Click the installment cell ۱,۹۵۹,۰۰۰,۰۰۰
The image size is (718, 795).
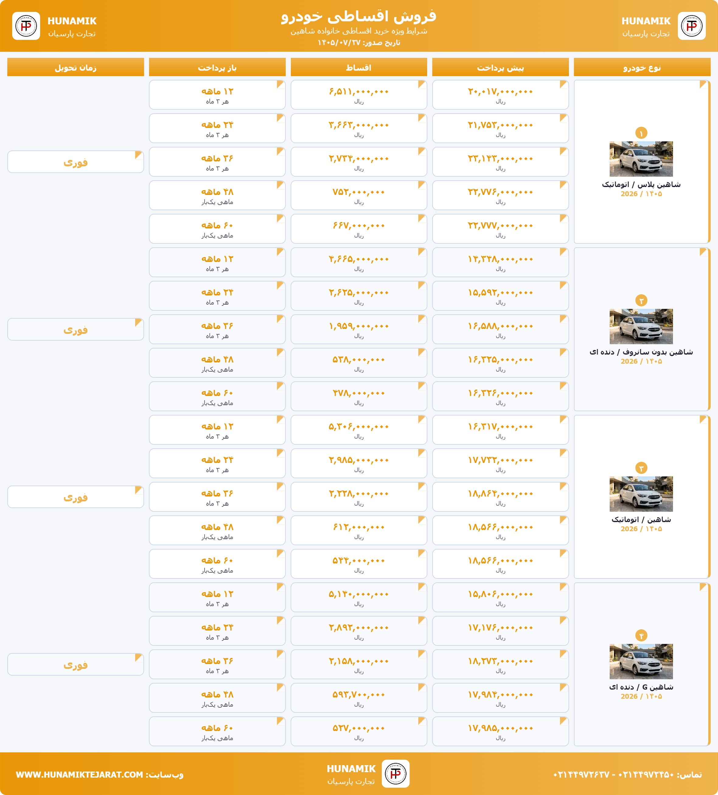click(x=359, y=330)
